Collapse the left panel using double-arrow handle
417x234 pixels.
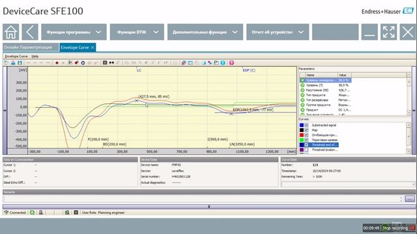[5, 110]
